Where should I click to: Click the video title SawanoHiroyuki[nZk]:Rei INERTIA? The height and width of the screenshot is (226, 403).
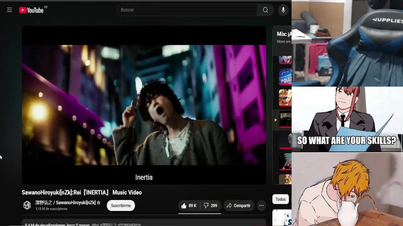coord(82,192)
